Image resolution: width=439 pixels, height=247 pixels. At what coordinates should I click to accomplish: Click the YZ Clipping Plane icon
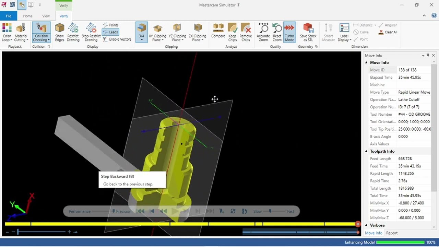177,28
